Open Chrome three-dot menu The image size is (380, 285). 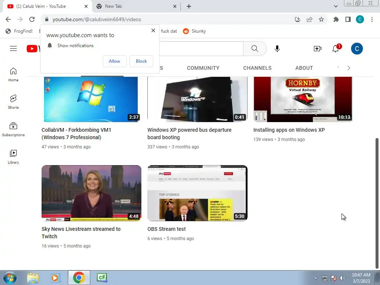[x=372, y=19]
